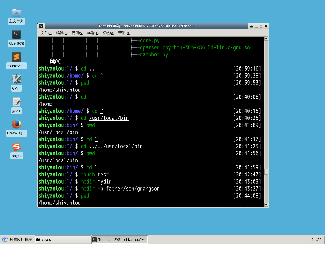Image resolution: width=325 pixels, height=253 pixels.
Task: Open Sublime from the desktop
Action: [16, 57]
